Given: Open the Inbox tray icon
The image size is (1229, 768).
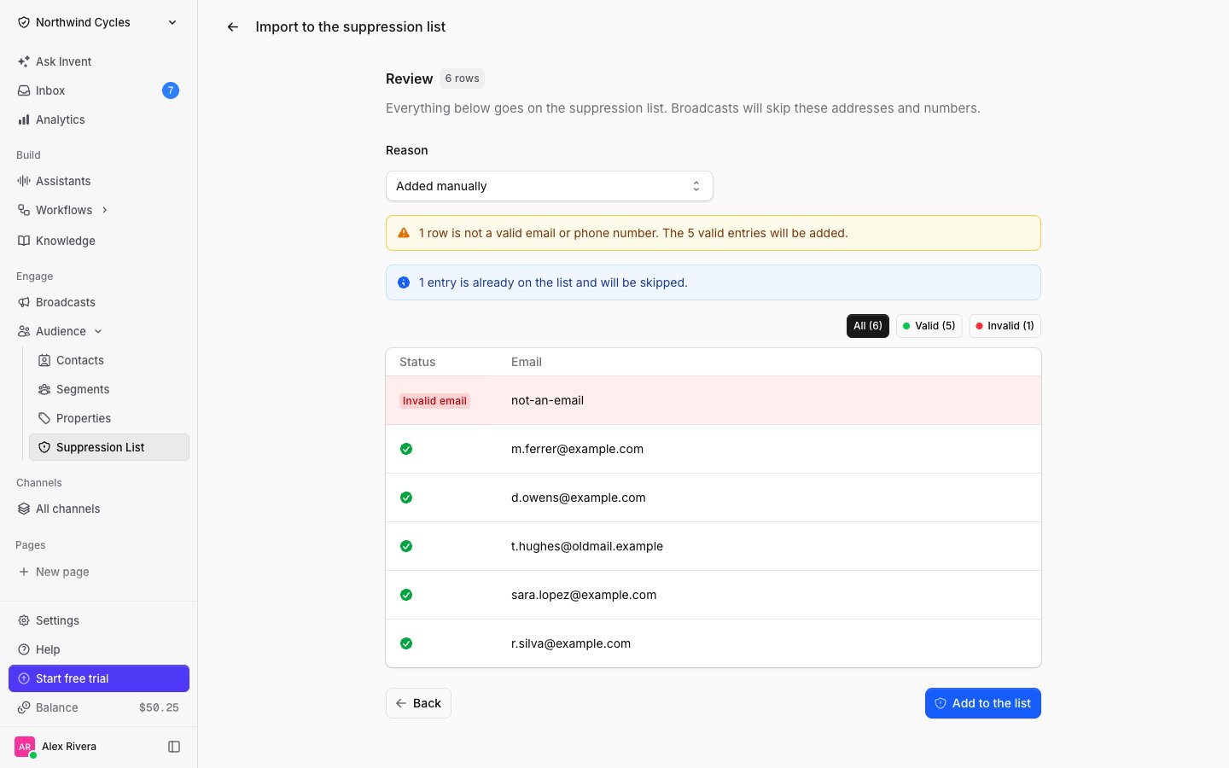Looking at the screenshot, I should (x=24, y=90).
